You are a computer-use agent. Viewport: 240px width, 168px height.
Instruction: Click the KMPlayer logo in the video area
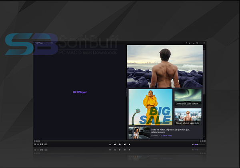point(80,92)
